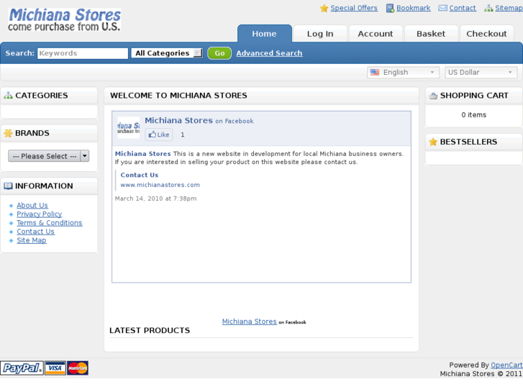Click the MasterCard logo
Image resolution: width=523 pixels, height=392 pixels.
pyautogui.click(x=78, y=368)
